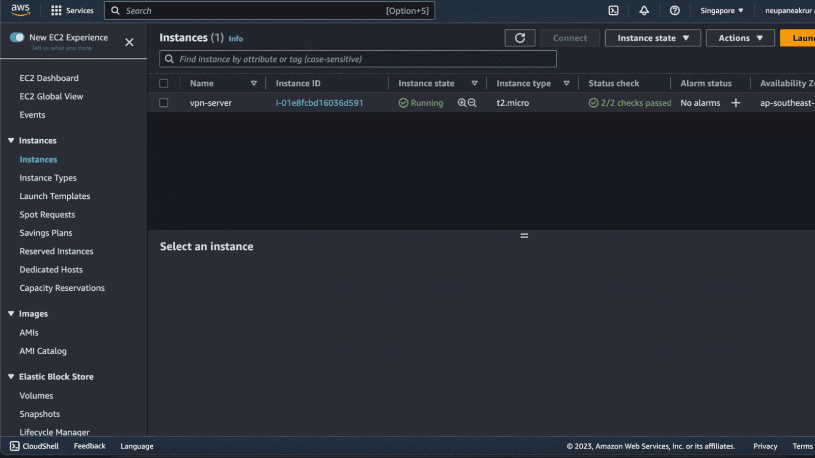
Task: Add a new alarm with the plus icon
Action: [x=736, y=103]
